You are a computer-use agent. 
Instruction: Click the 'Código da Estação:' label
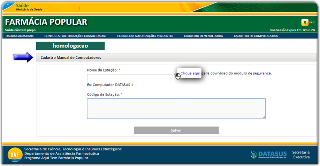click(x=104, y=94)
